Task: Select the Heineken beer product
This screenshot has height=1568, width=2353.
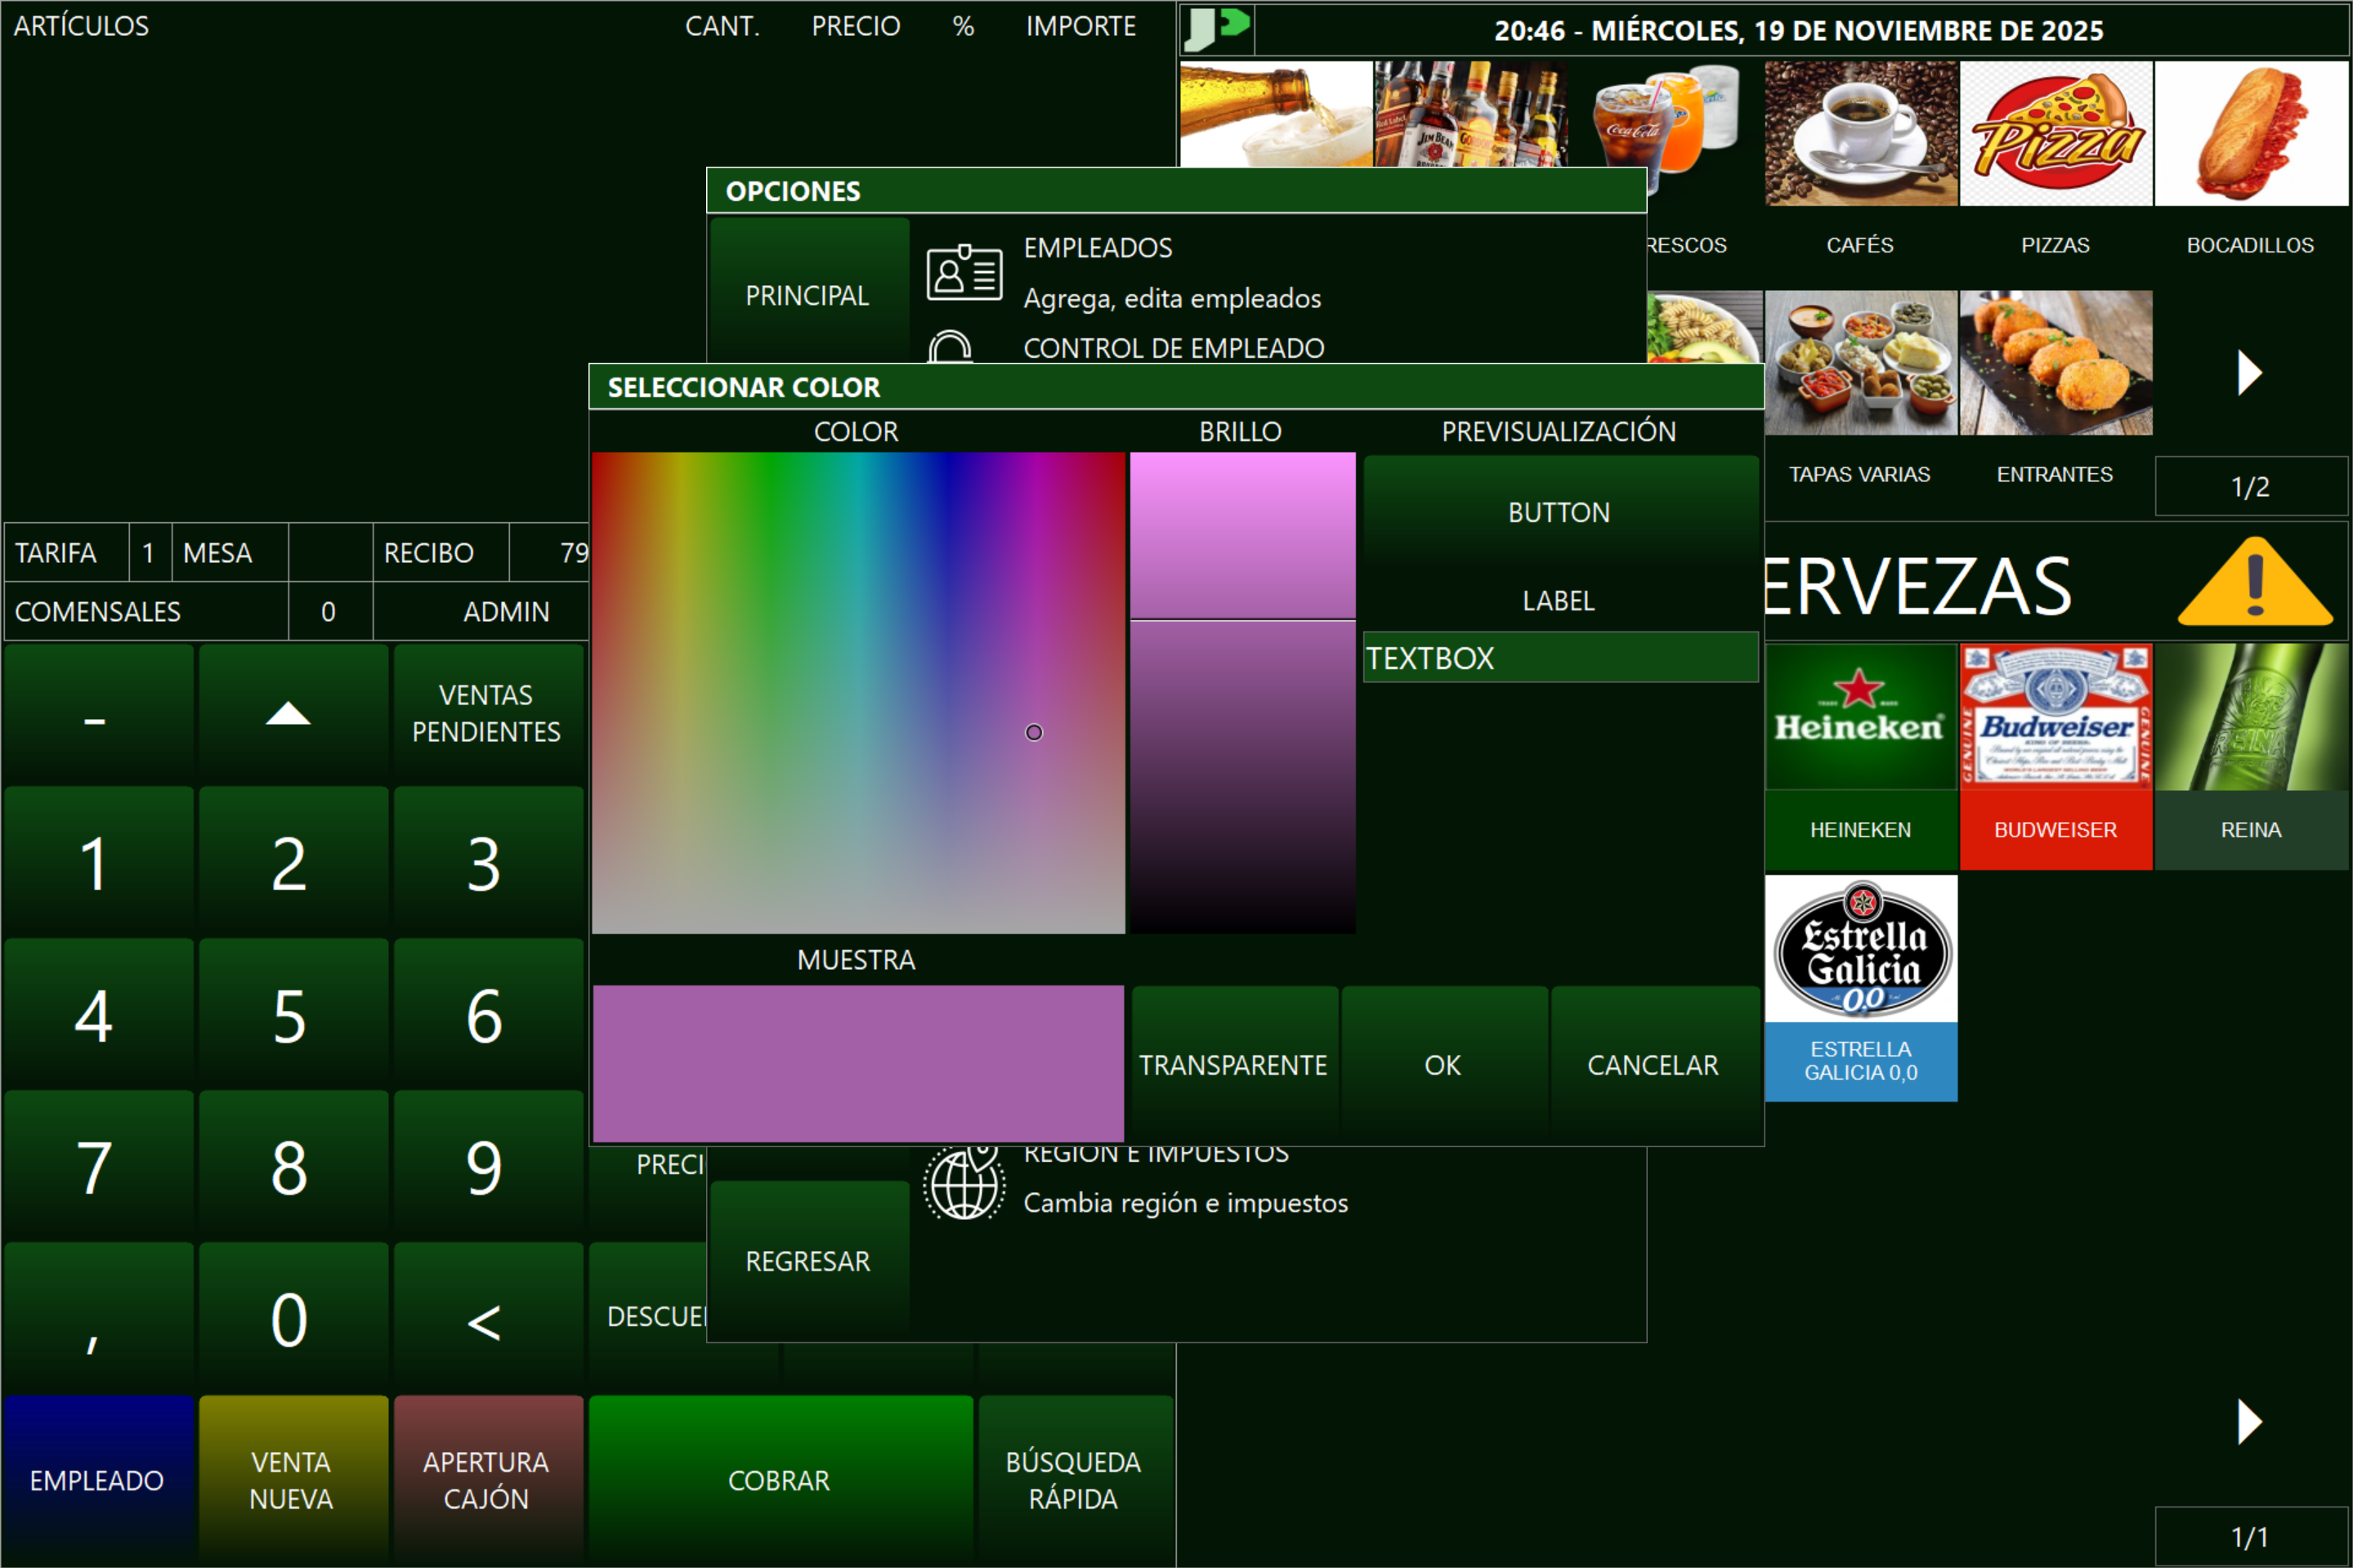Action: pos(1859,755)
